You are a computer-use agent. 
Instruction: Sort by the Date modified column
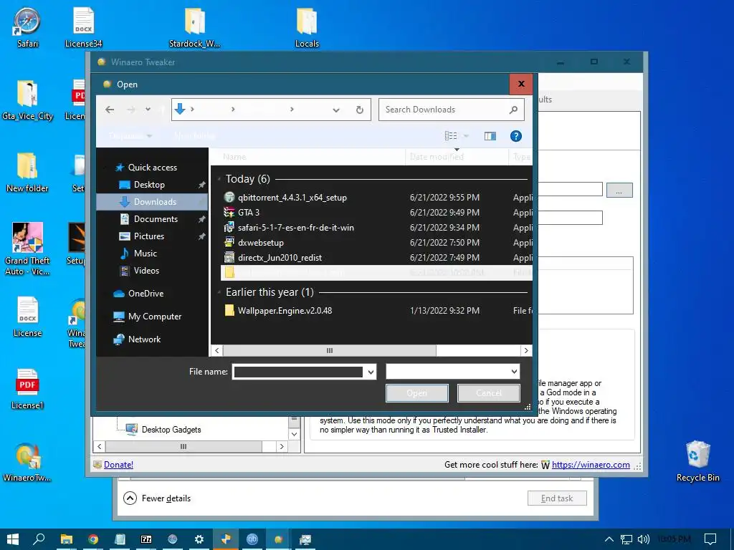[x=457, y=157]
